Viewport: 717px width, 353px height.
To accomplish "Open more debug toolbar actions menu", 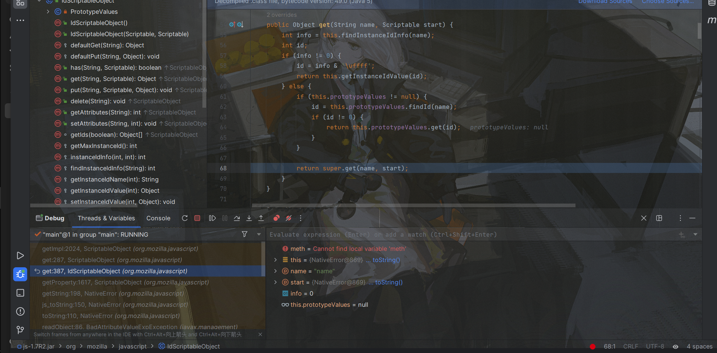I will click(x=301, y=218).
